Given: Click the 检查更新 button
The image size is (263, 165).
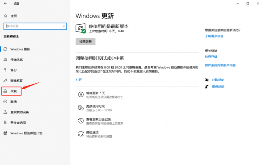Looking at the screenshot, I should pos(85,42).
